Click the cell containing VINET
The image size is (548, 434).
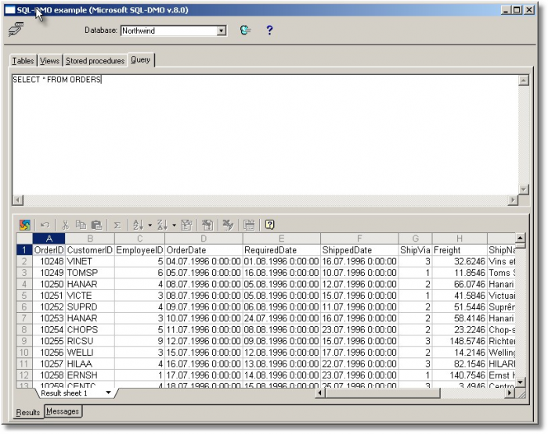pyautogui.click(x=90, y=261)
